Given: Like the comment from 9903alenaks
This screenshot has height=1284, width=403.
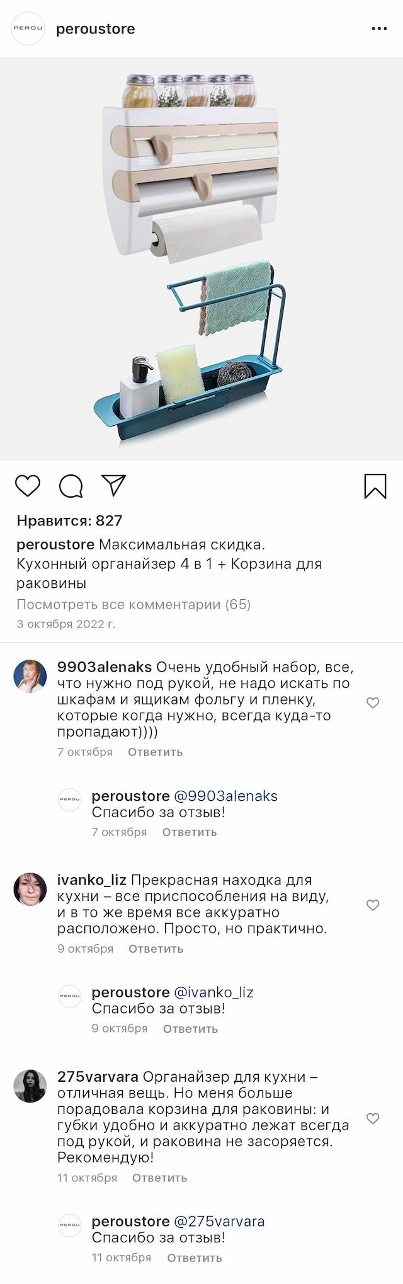Looking at the screenshot, I should 373,702.
